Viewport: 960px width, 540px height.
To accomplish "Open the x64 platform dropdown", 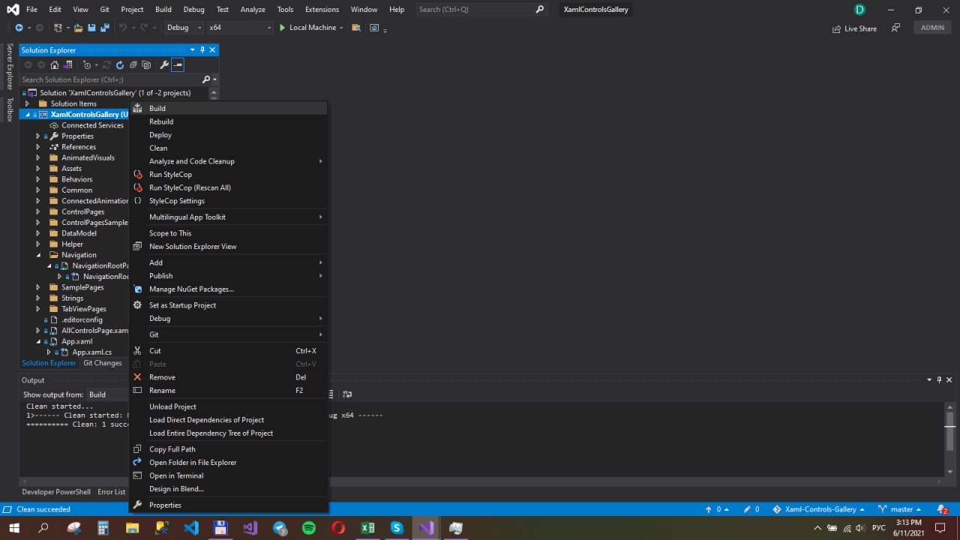I will [x=240, y=28].
